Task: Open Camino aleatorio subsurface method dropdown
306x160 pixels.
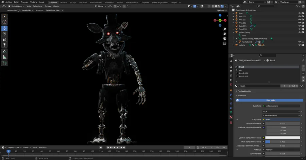Action: (x=281, y=116)
